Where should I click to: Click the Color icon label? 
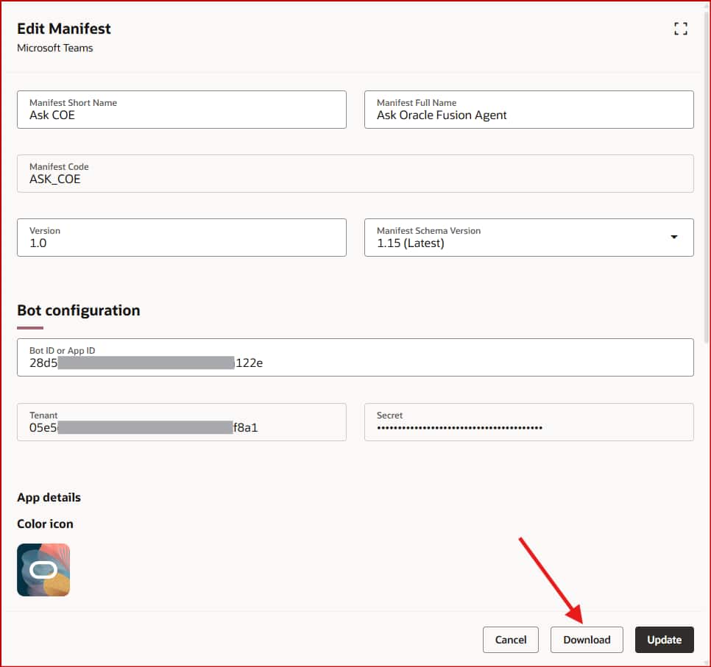(45, 524)
